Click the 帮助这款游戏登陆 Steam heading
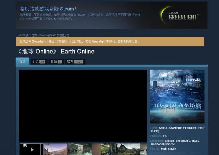Screen dimensions: 219x155 pyautogui.click(x=48, y=9)
